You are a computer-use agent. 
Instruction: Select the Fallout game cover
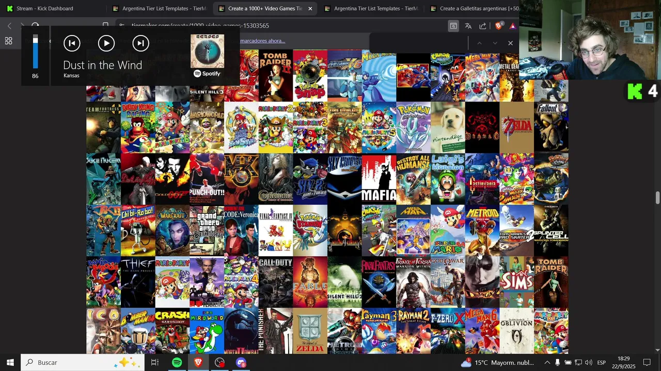551,127
